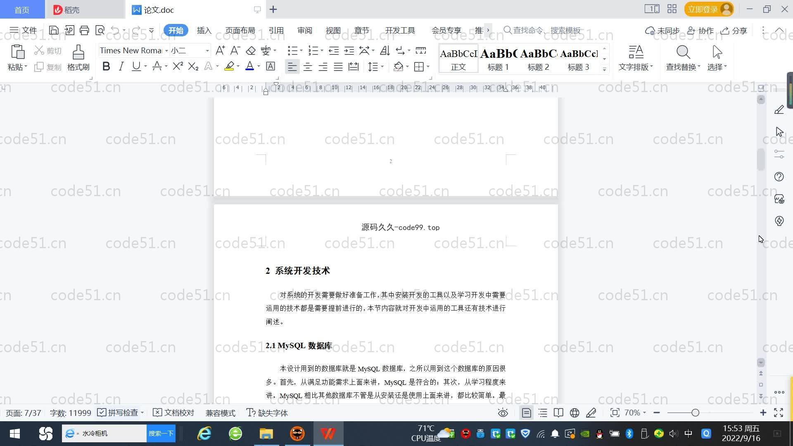Image resolution: width=793 pixels, height=446 pixels.
Task: Apply the 标题 1 style
Action: click(498, 59)
